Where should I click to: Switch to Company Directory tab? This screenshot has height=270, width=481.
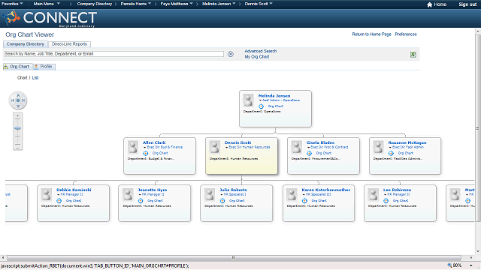[26, 44]
